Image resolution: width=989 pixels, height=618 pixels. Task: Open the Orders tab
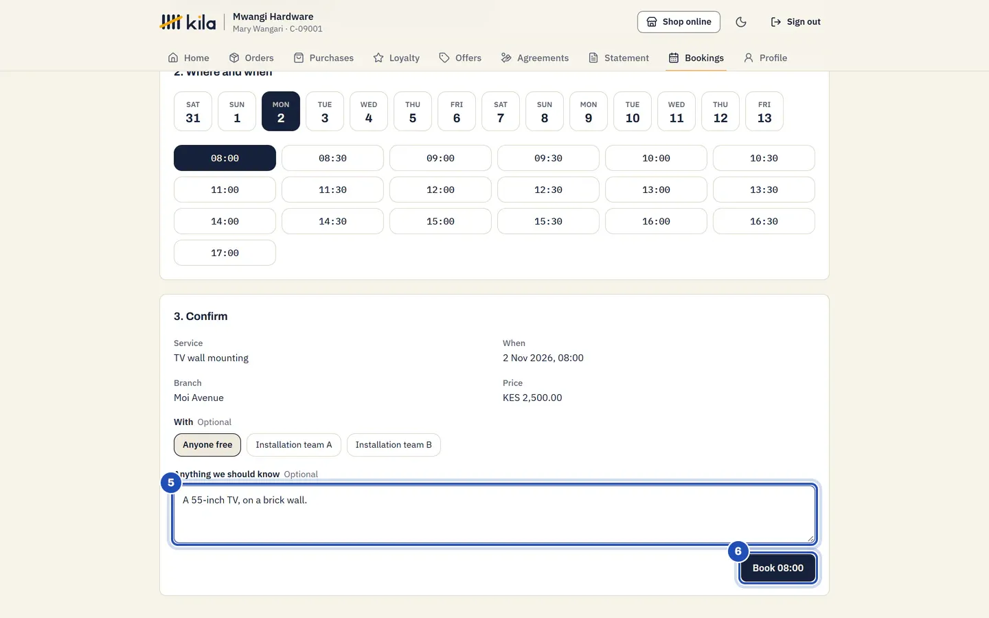[x=251, y=58]
